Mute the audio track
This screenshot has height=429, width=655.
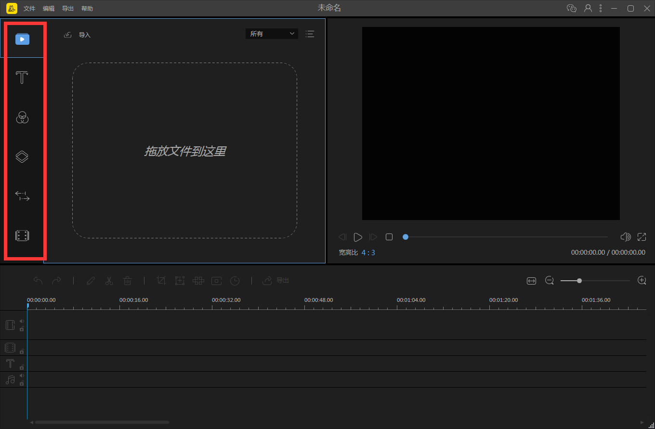[x=22, y=376]
